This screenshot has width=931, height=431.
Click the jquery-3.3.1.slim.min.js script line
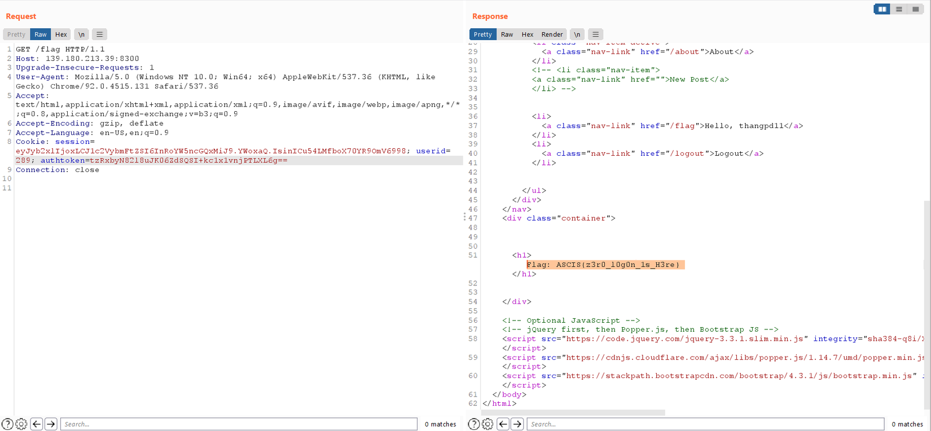point(713,339)
